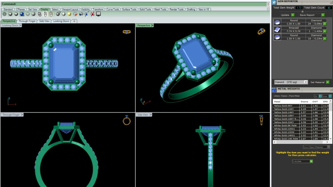The width and height of the screenshot is (333, 187).
Task: Open the Looking Down viewport title dropdown
Action: point(20,25)
